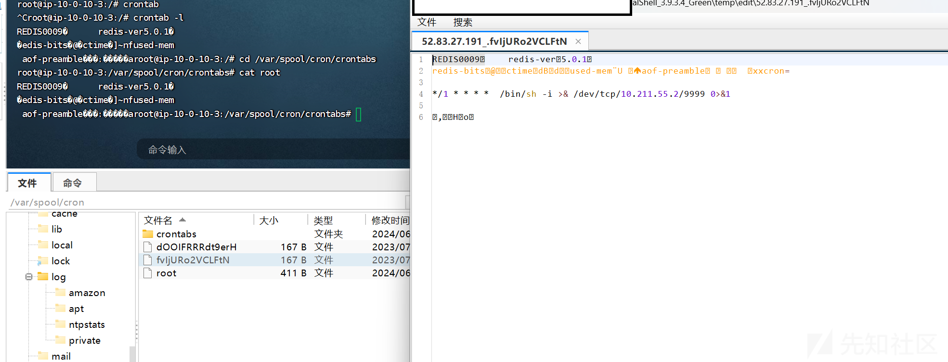The image size is (948, 362).
Task: Click the dOOIFRRRdt9erH file icon
Action: 148,247
